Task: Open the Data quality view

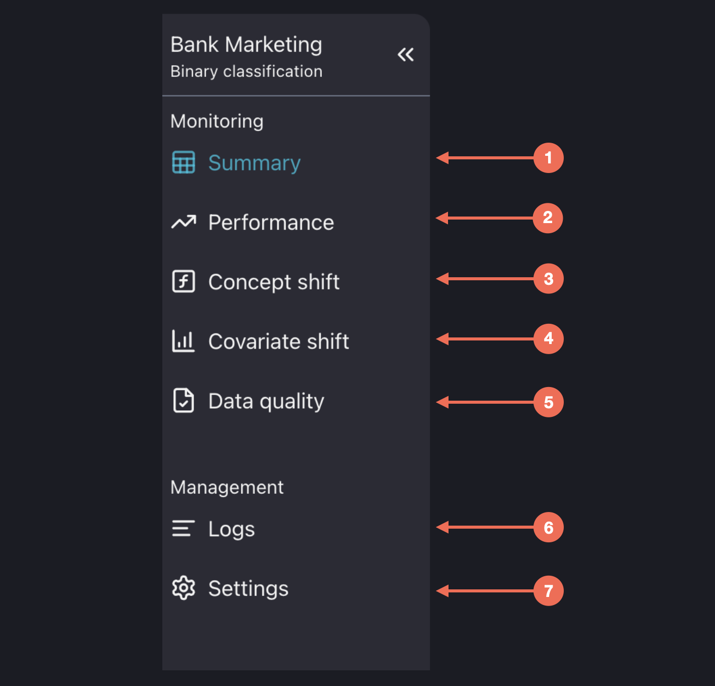Action: coord(266,401)
